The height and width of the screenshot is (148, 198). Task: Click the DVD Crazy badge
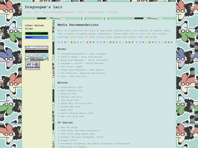pos(37,59)
